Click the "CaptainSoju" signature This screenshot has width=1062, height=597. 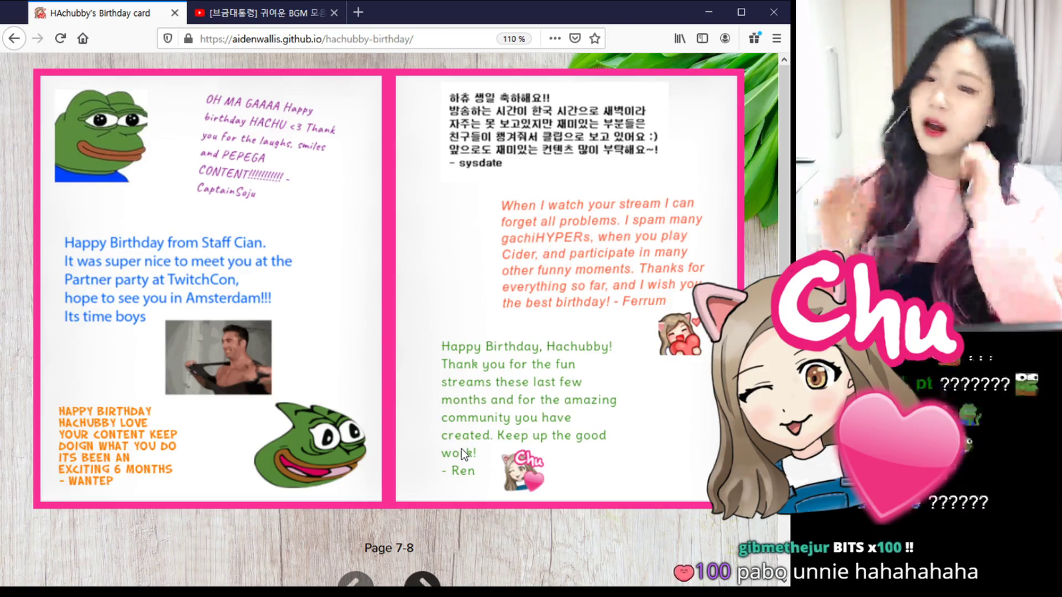click(226, 191)
